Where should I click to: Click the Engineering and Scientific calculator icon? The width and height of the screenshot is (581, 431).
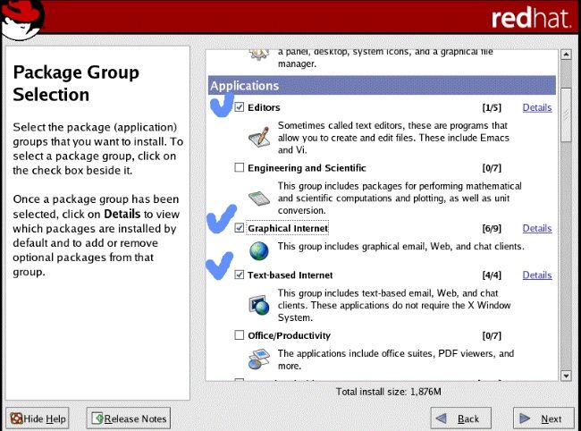[x=259, y=199]
